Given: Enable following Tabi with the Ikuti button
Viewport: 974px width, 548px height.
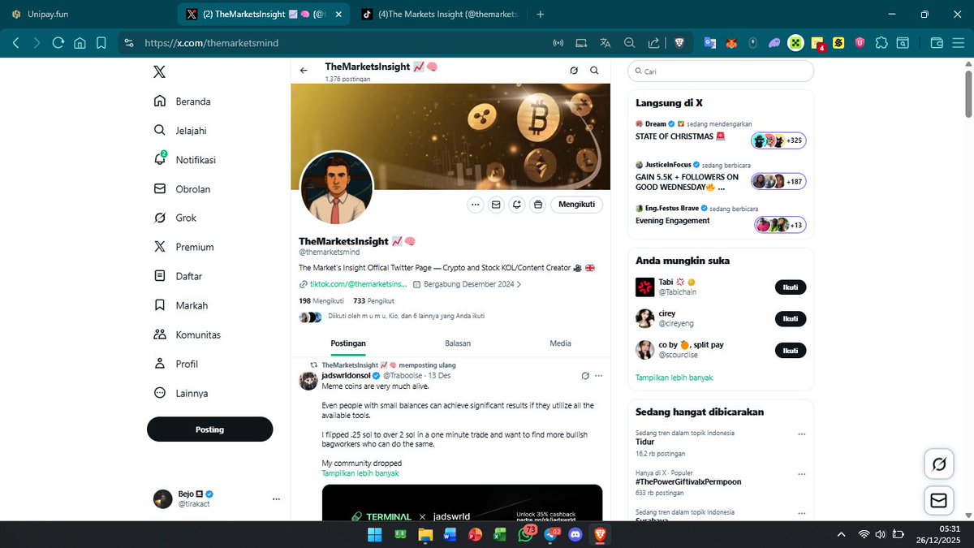Looking at the screenshot, I should coord(790,287).
